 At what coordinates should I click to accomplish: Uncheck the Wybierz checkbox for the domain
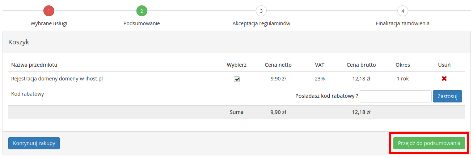click(x=237, y=79)
